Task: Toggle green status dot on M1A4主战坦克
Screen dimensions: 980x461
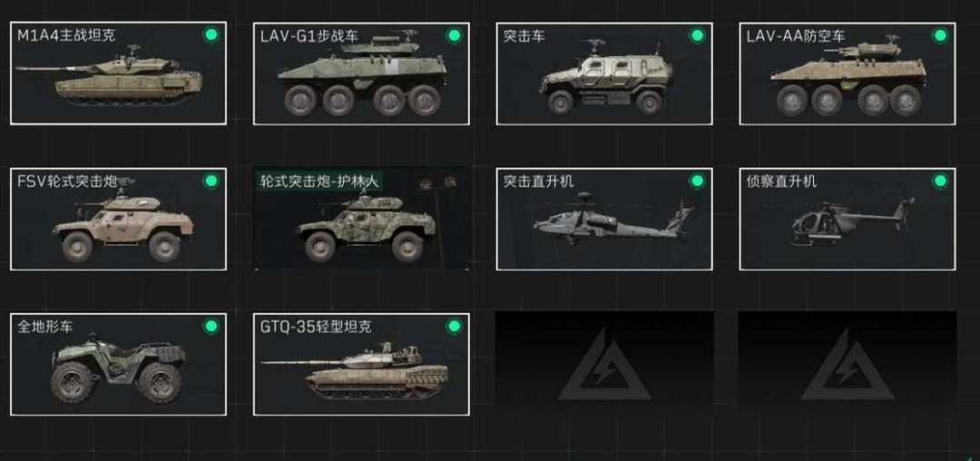Action: (211, 35)
